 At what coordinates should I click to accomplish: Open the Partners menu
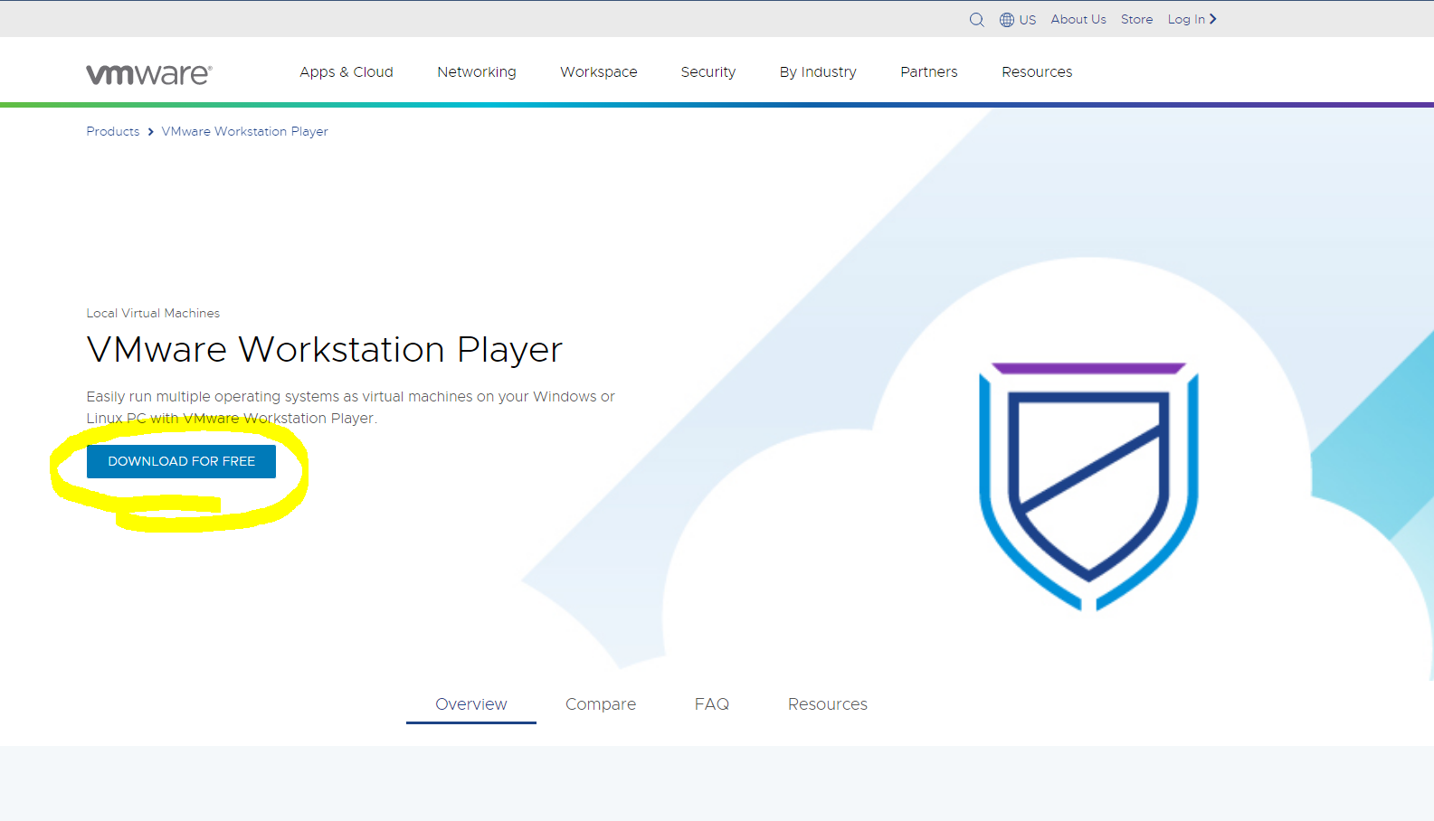pos(929,72)
